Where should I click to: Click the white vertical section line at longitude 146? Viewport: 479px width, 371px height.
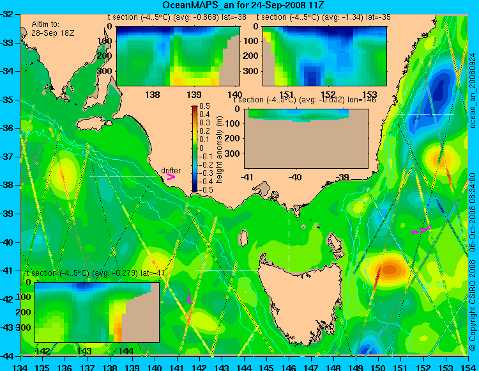(289, 237)
